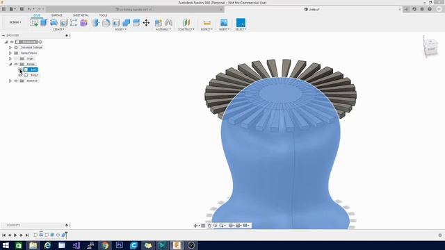
Task: Toggle visibility of Bodies folder
Action: pos(16,64)
